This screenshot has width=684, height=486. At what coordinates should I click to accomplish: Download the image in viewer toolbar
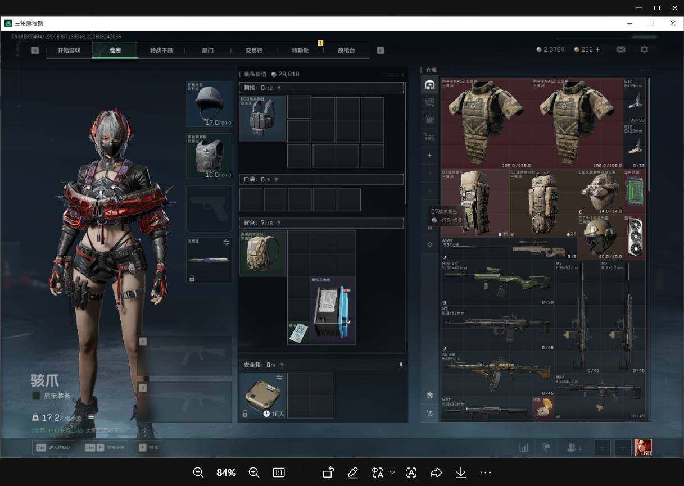460,473
